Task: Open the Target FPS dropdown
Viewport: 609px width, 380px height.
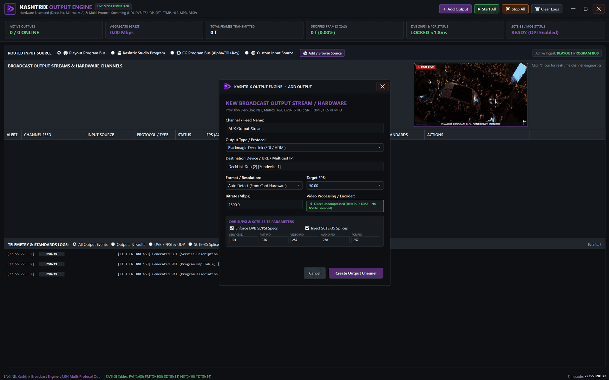Action: click(345, 186)
